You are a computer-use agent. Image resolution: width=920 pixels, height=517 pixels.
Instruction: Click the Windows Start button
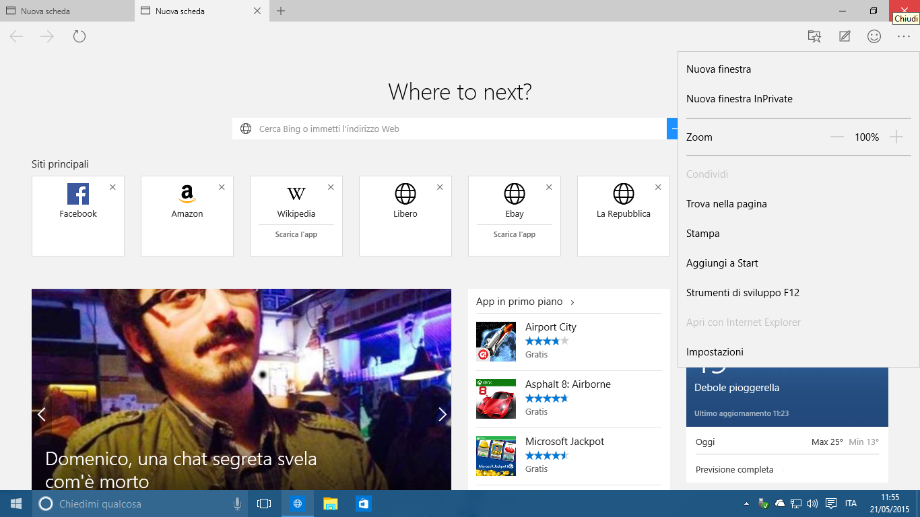(16, 504)
